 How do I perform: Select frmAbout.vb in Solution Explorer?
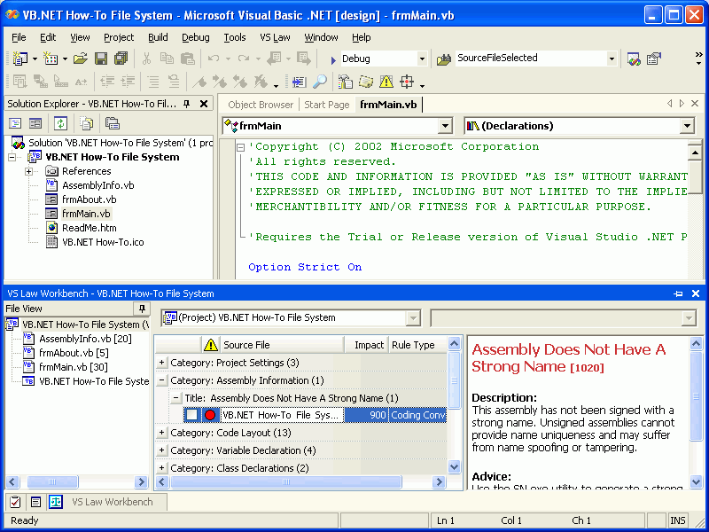click(x=90, y=199)
